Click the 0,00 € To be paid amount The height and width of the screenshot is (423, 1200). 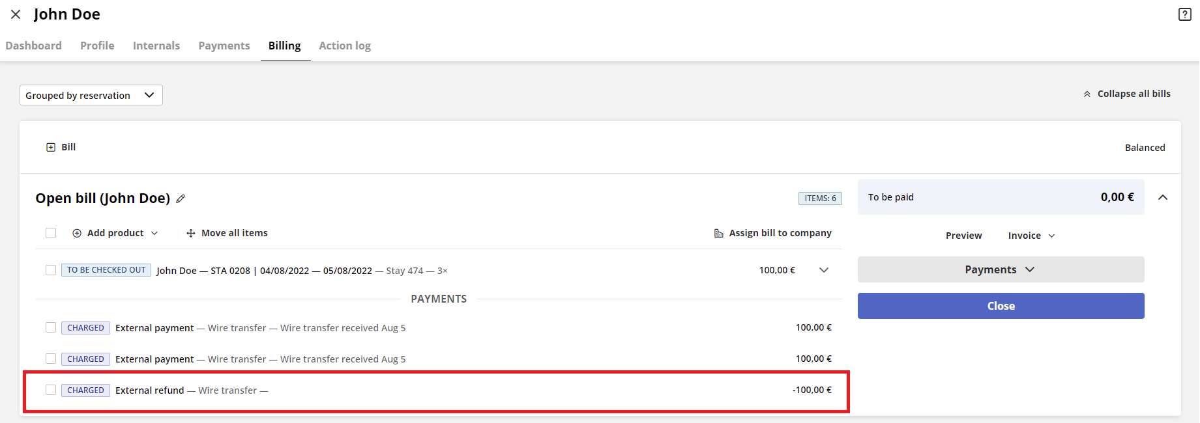tap(1117, 197)
